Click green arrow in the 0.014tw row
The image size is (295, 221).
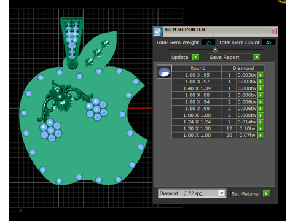coord(261,122)
